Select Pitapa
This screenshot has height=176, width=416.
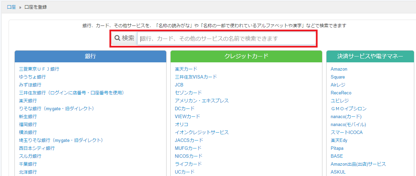(x=337, y=148)
